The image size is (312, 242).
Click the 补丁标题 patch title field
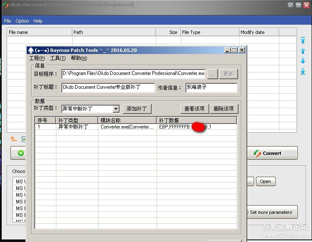click(108, 88)
